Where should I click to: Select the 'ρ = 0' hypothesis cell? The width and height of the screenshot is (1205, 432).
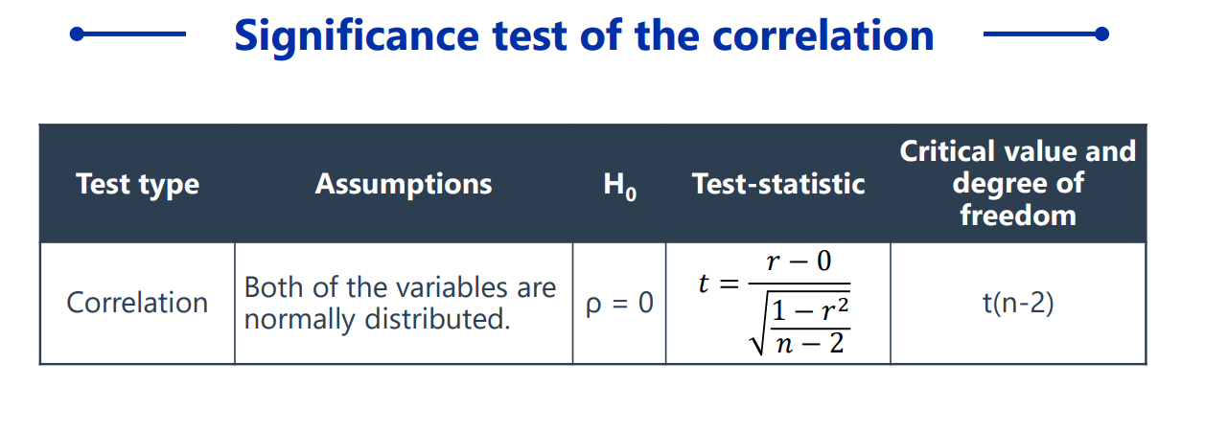618,304
